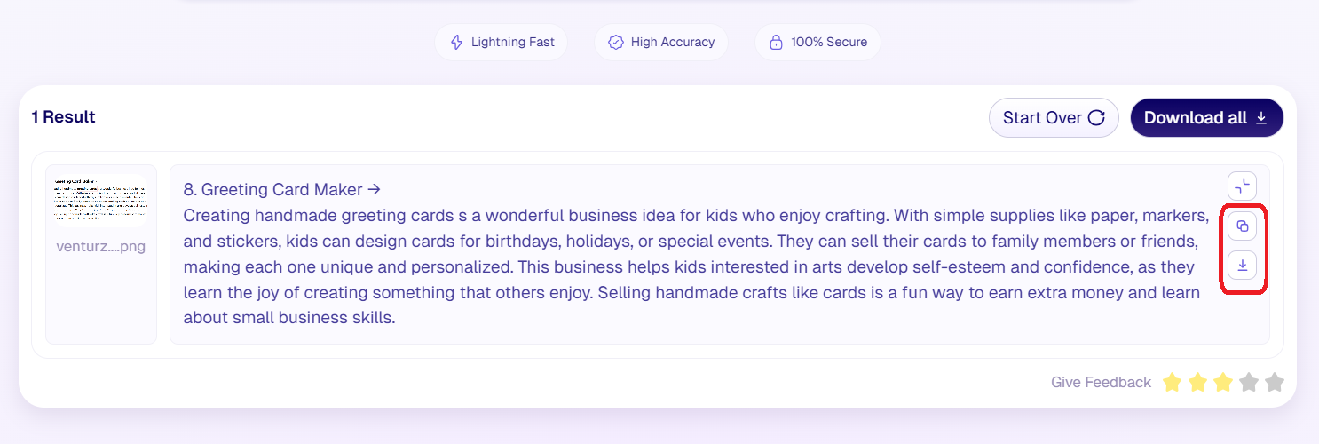Click the "1 Result" heading
The width and height of the screenshot is (1319, 444).
(63, 117)
